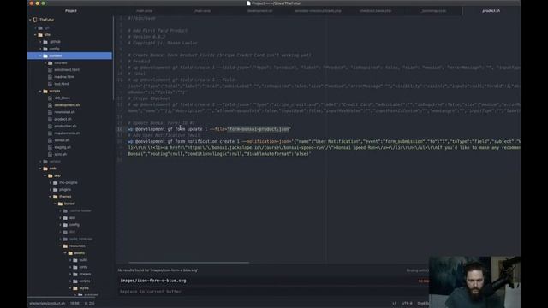Click the file icon beside development.sh in tree
Screen dimensions: 548x308
click(x=50, y=105)
